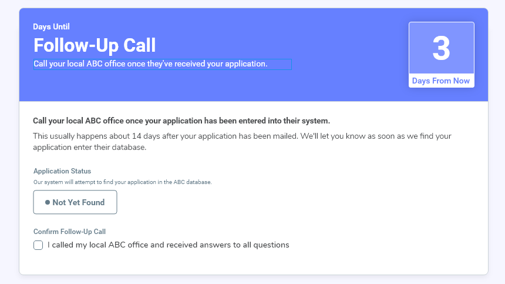Click the 'Not Yet Found' status button
Screen dimensions: 505x284
point(75,202)
